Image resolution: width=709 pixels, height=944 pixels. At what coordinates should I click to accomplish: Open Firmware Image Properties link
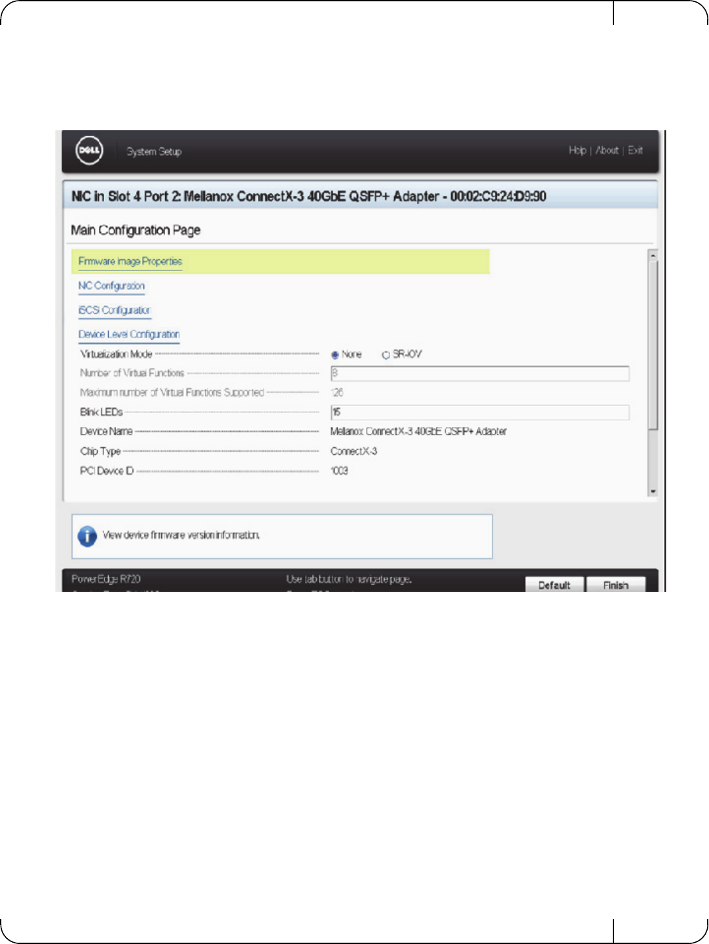pyautogui.click(x=130, y=261)
